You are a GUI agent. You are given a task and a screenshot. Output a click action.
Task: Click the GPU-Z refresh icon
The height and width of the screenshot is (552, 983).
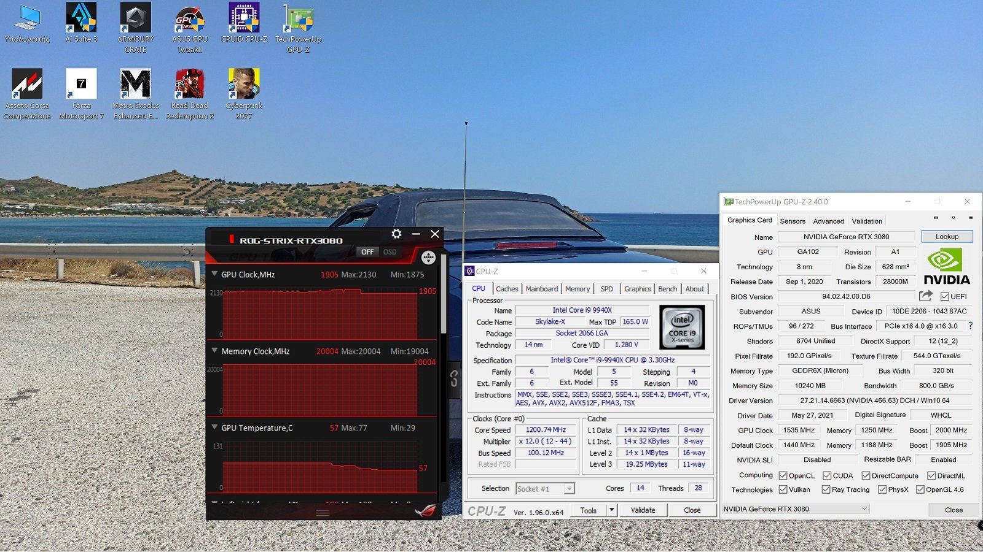tap(954, 218)
